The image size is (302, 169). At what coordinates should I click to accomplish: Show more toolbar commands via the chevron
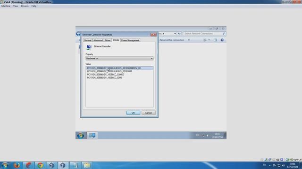pos(189,40)
